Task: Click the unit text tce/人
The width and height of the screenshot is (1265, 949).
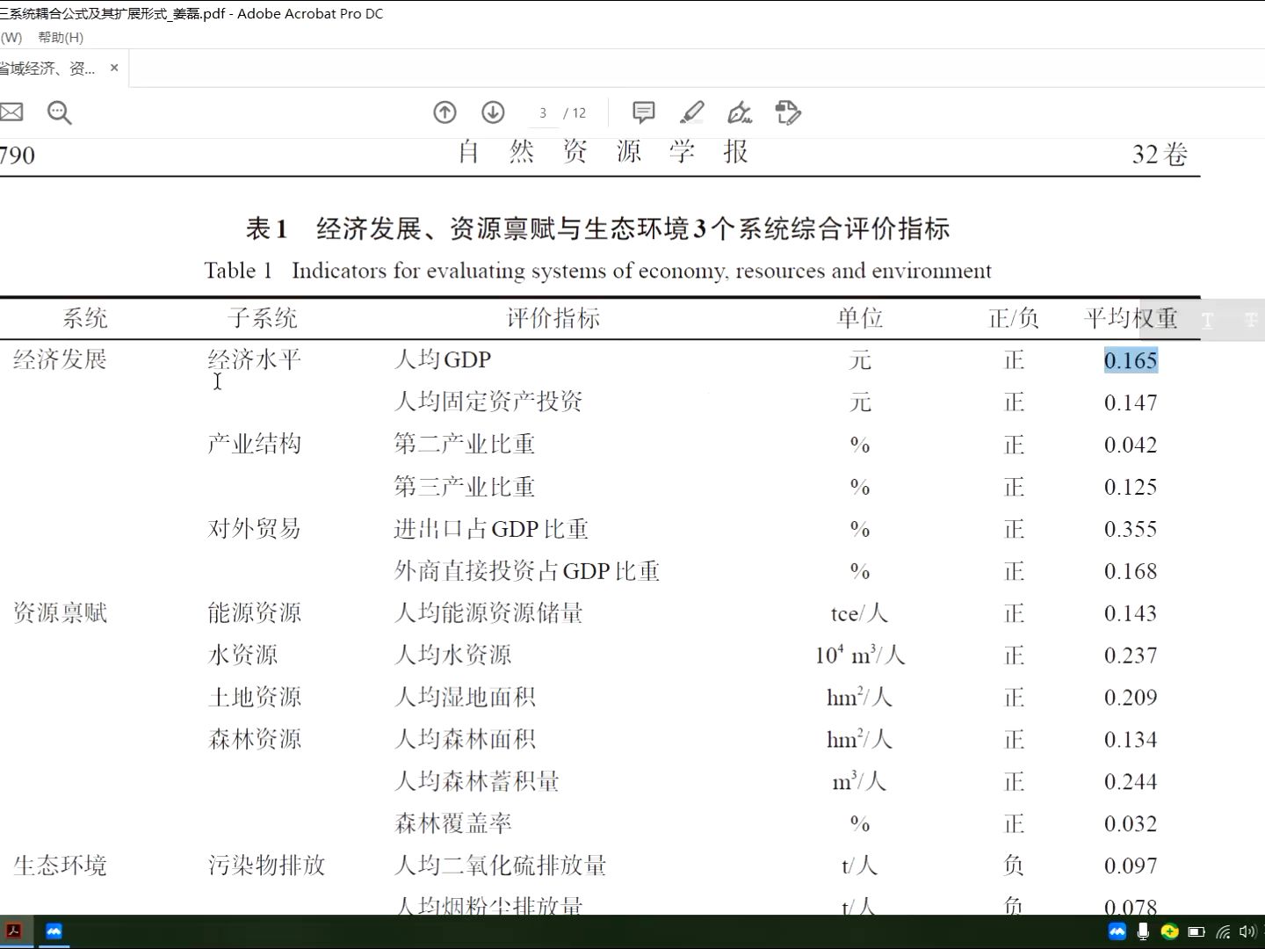Action: [x=859, y=613]
